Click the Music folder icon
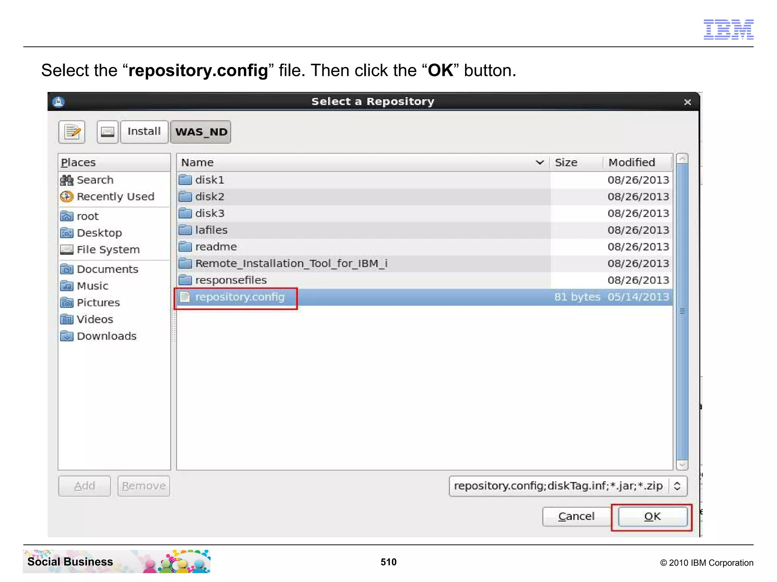Image resolution: width=777 pixels, height=582 pixels. click(x=67, y=286)
